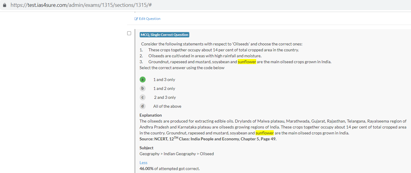Pick the option 'c' circle
The width and height of the screenshot is (411, 173).
[143, 97]
